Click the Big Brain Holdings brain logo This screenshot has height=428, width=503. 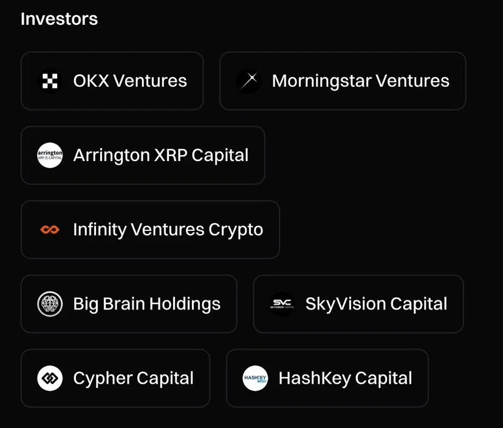pyautogui.click(x=50, y=304)
